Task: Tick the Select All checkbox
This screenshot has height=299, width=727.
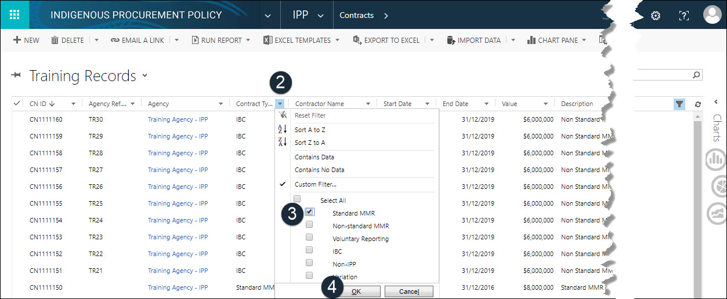Action: (297, 199)
